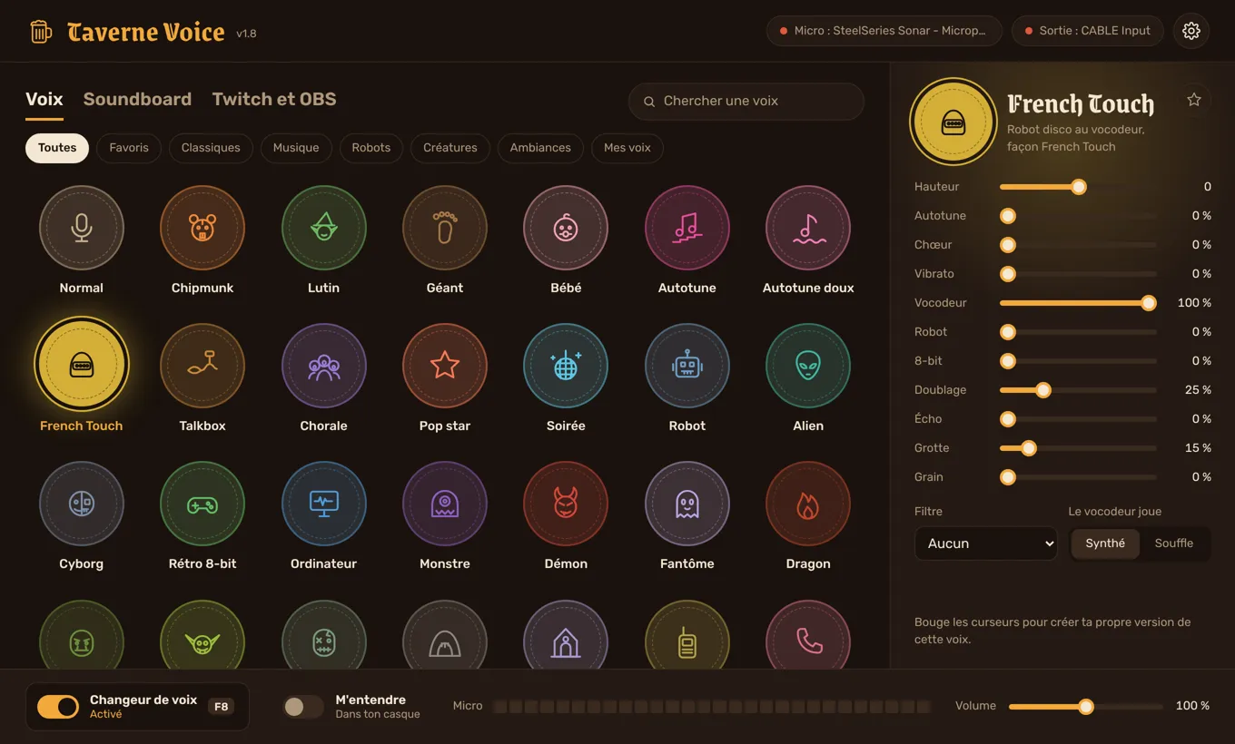Switch to the Soundboard tab
This screenshot has height=744, width=1235.
coord(137,99)
